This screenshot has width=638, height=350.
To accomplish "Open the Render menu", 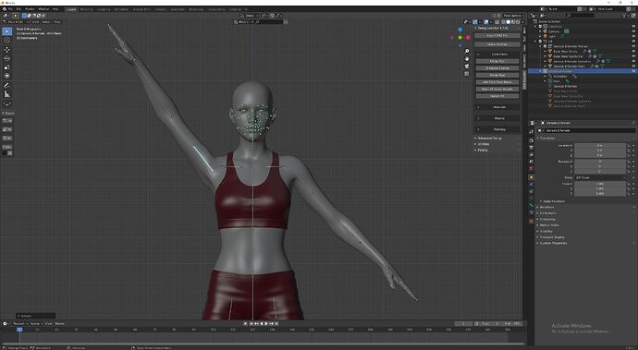I will 30,9.
